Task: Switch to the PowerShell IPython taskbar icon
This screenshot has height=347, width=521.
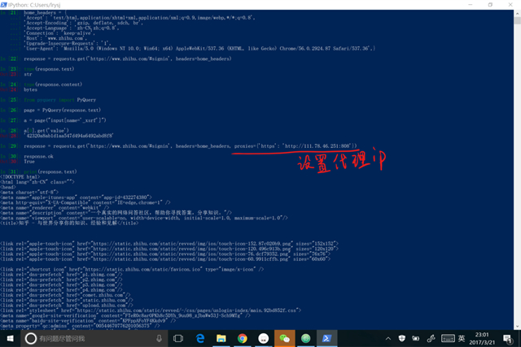Action: pyautogui.click(x=326, y=338)
